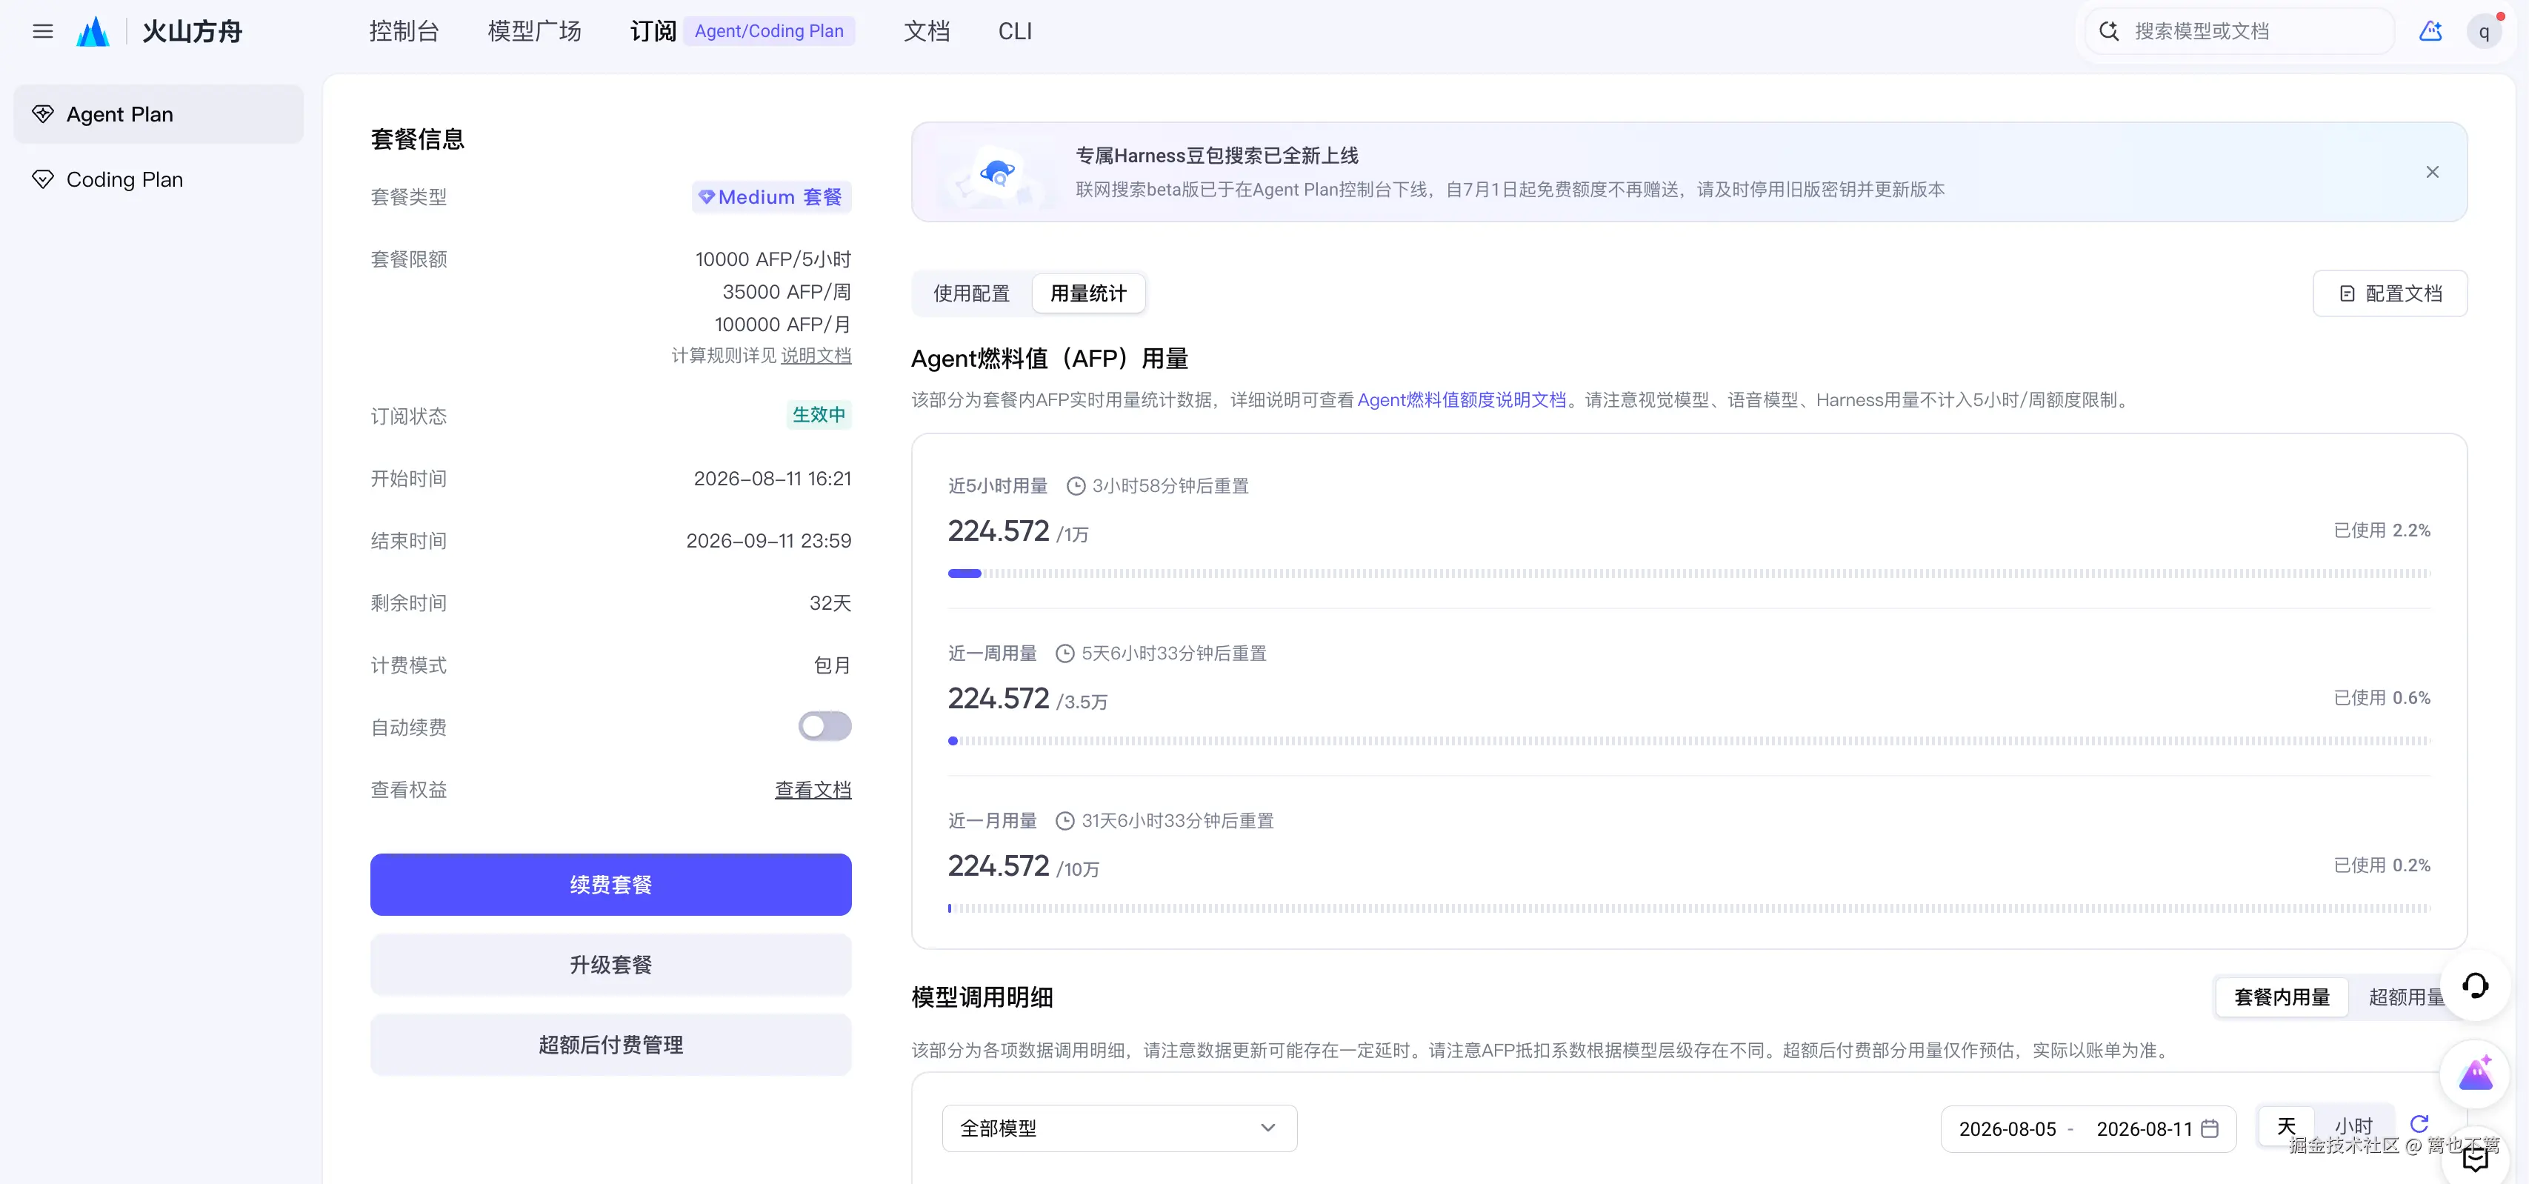Click the diamond icon beside Agent Plan

click(42, 114)
